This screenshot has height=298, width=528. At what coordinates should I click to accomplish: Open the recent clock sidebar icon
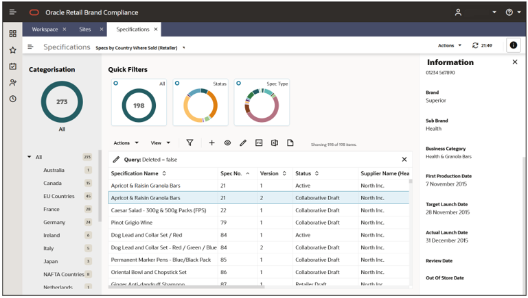coord(13,99)
